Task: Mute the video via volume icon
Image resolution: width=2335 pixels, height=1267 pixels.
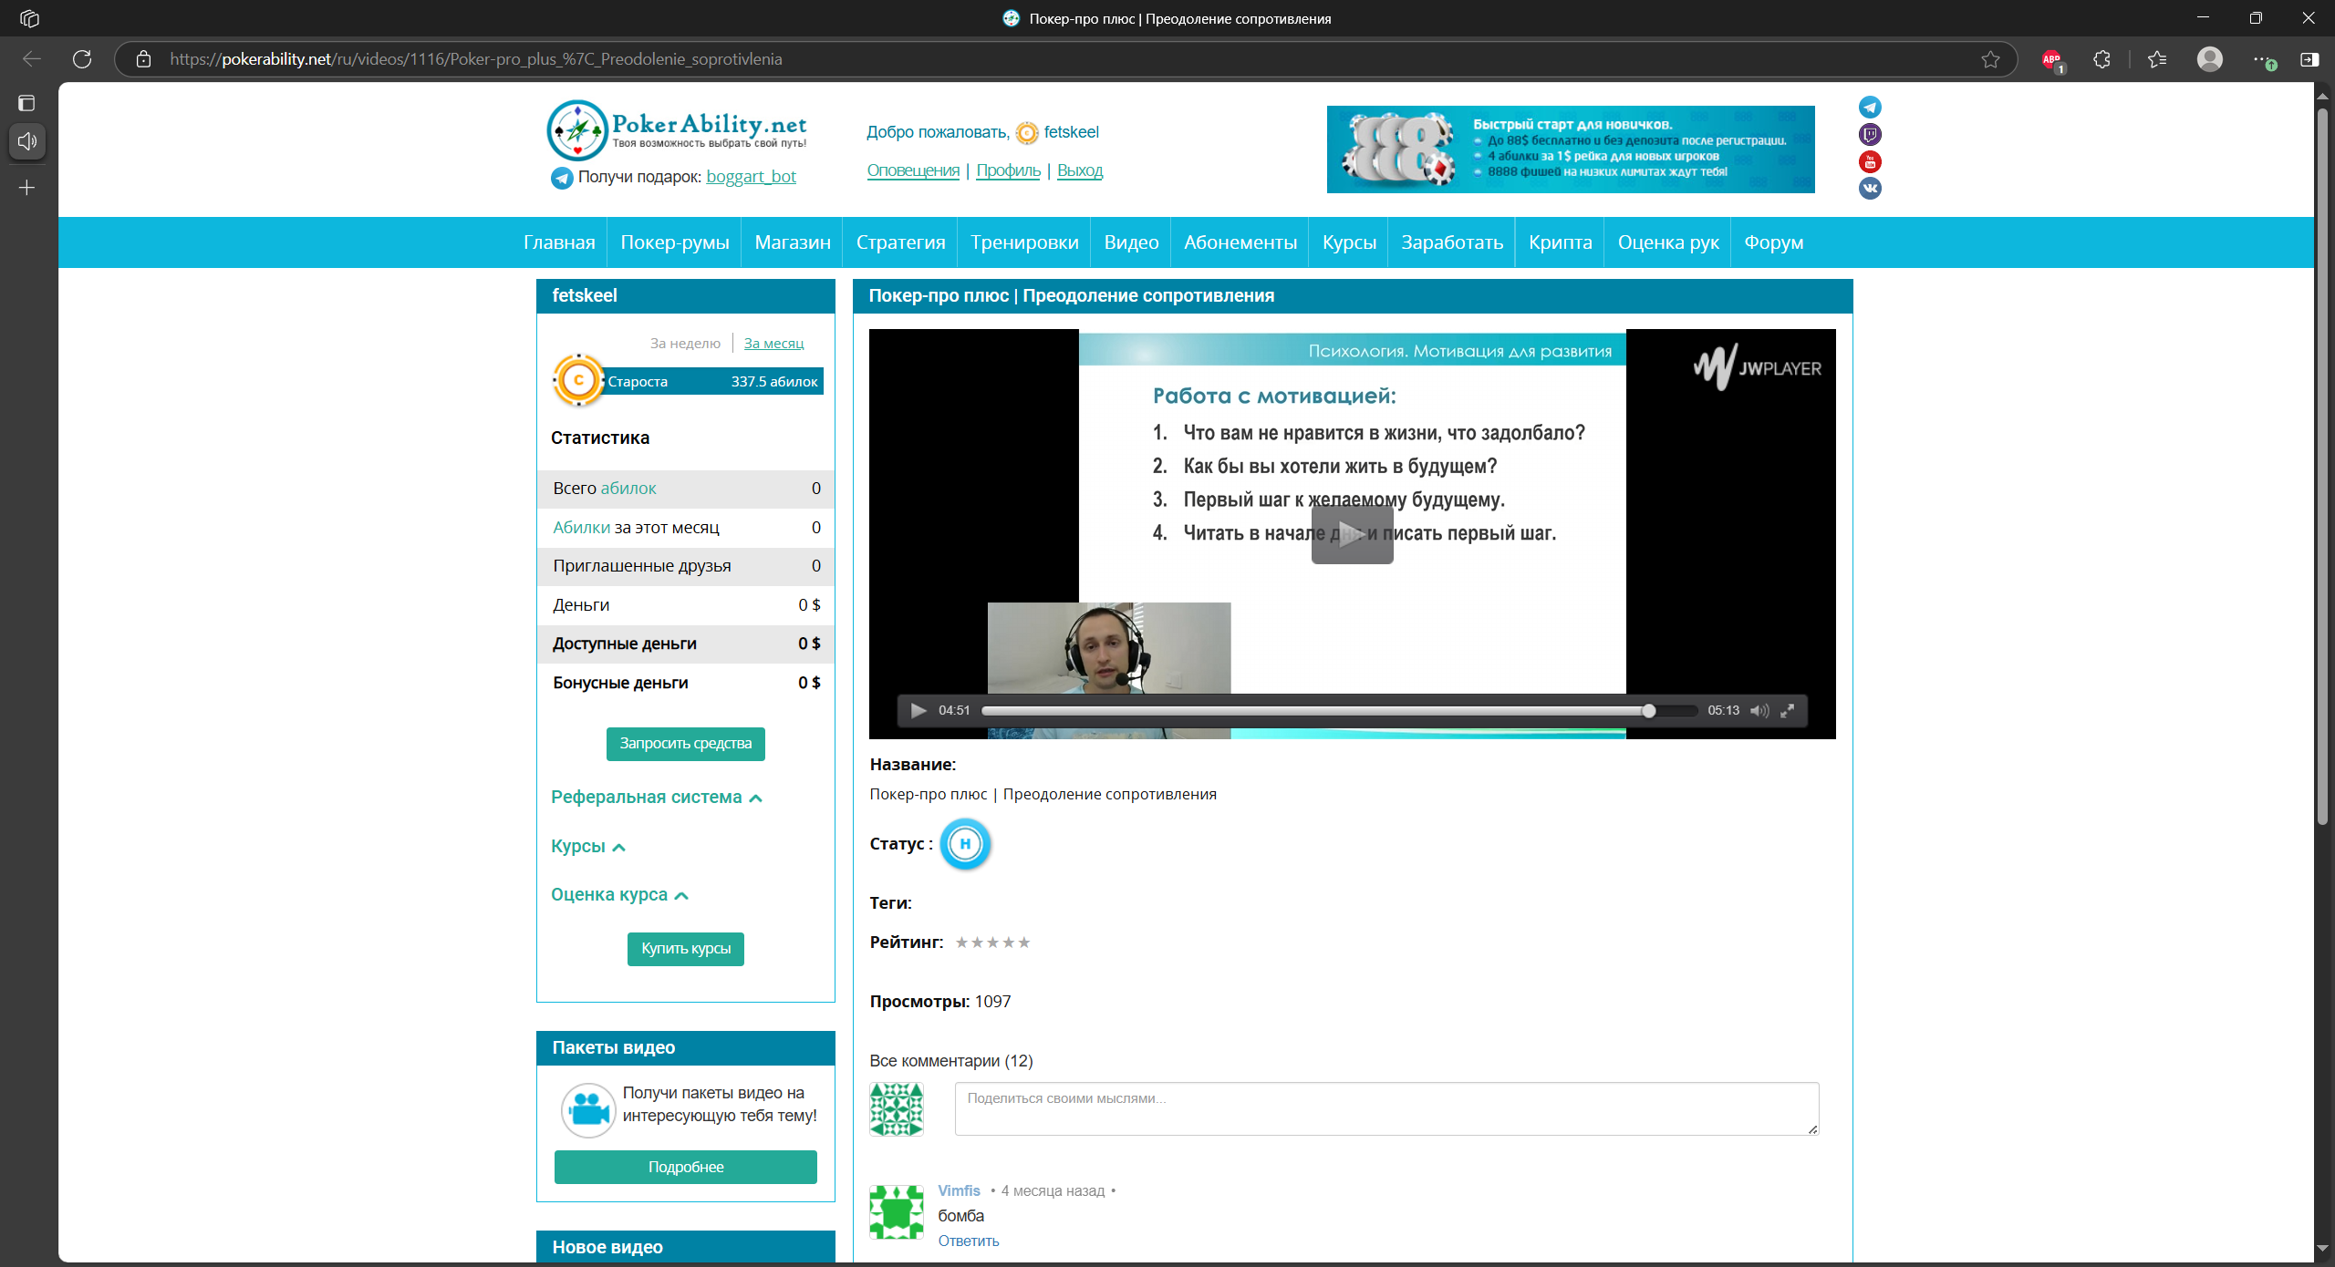Action: [x=1759, y=710]
